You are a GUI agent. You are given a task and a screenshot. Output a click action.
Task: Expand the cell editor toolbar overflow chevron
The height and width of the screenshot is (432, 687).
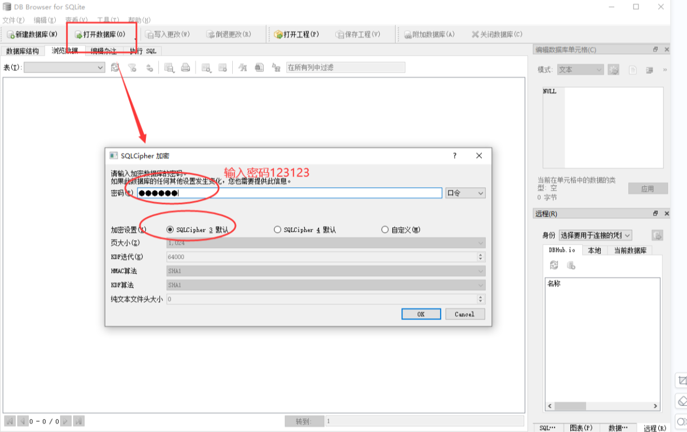[x=665, y=70]
